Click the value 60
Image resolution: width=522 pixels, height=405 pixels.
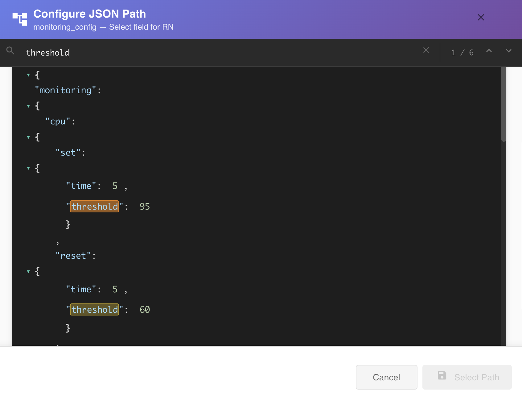(x=145, y=310)
